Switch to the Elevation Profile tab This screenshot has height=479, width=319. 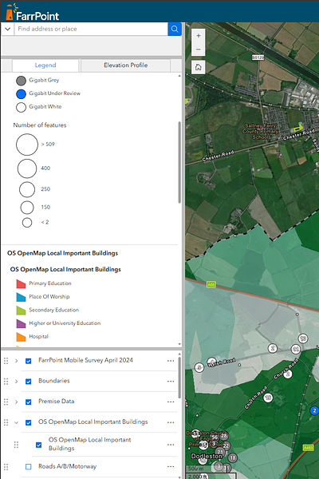point(125,65)
